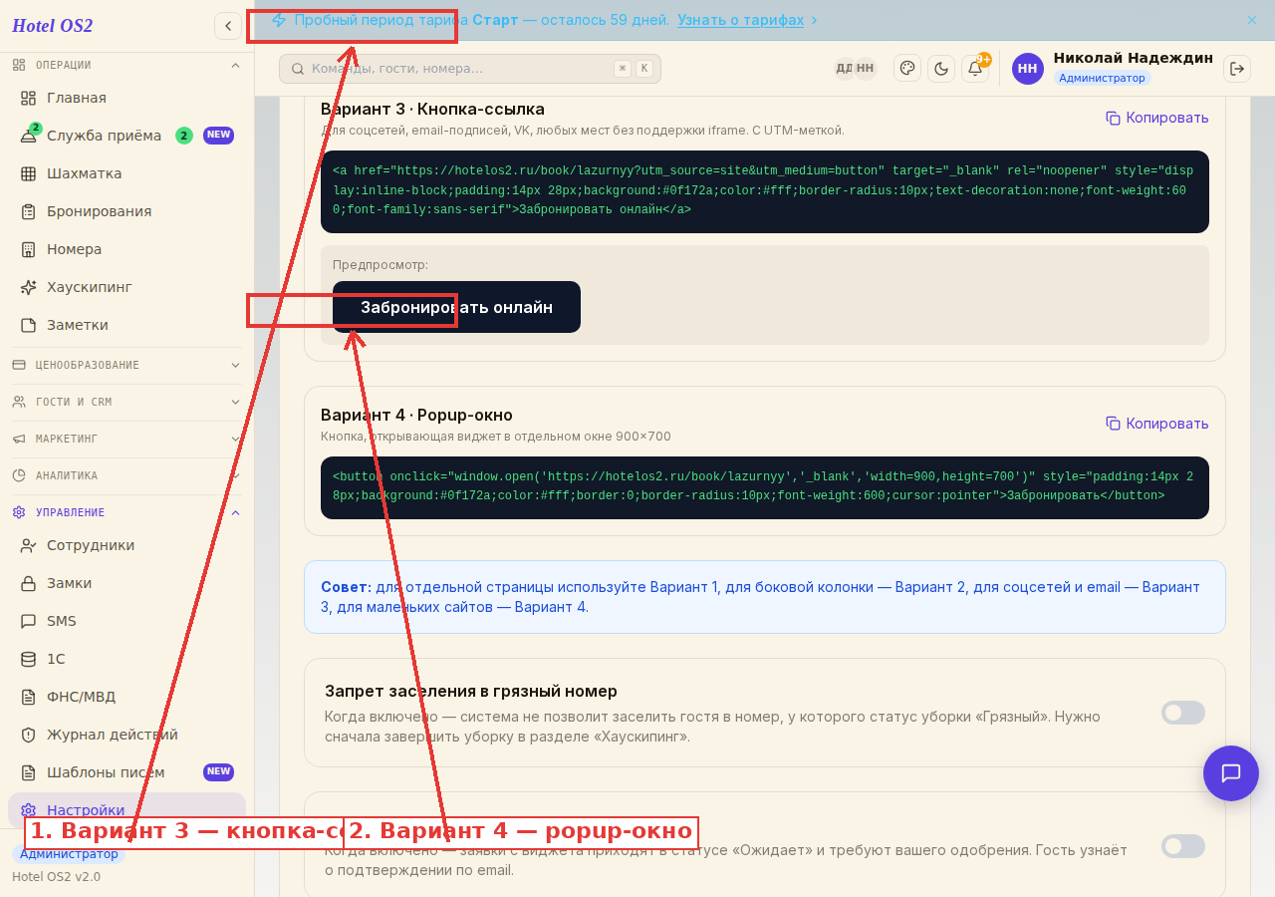Click the Hotel OS2 logo

pos(53,26)
